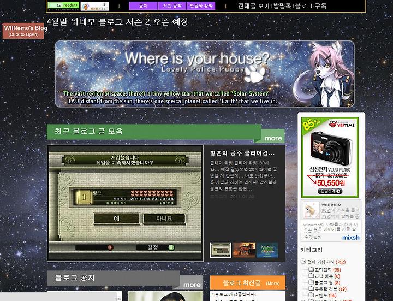Click the 위젯받기 link in the widget
This screenshot has width=393, height=301.
click(x=313, y=237)
